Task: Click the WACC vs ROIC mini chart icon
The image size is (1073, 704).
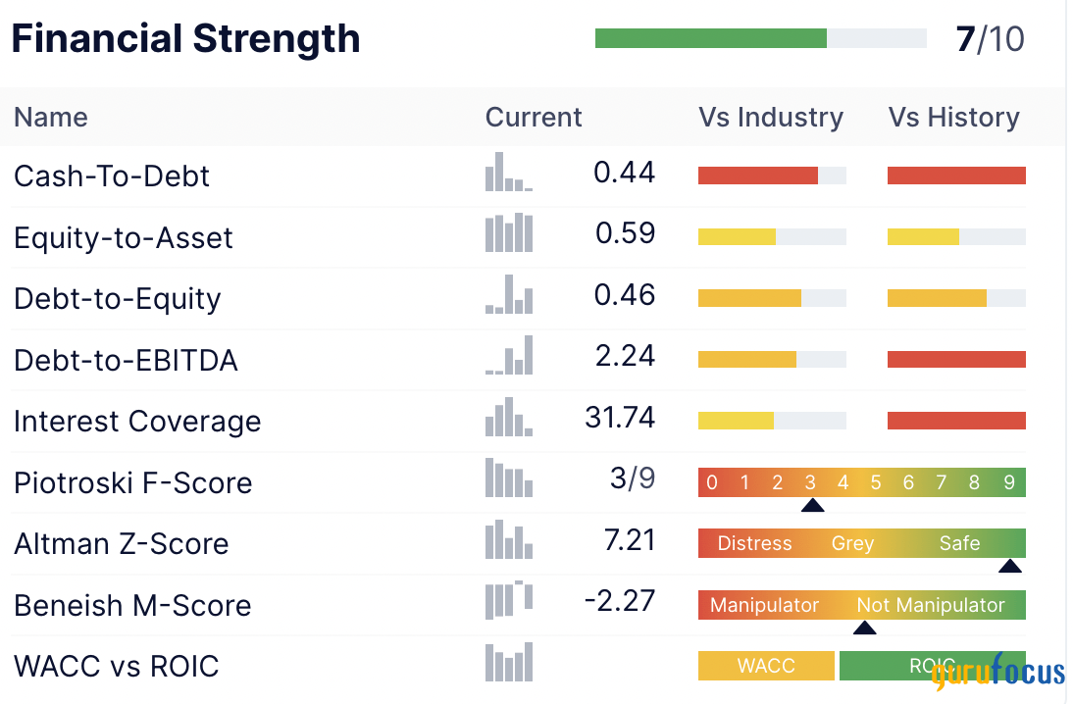Action: tap(509, 663)
